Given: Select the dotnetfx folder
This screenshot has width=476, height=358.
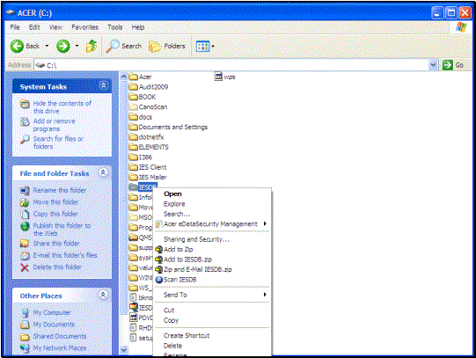Looking at the screenshot, I should [146, 137].
